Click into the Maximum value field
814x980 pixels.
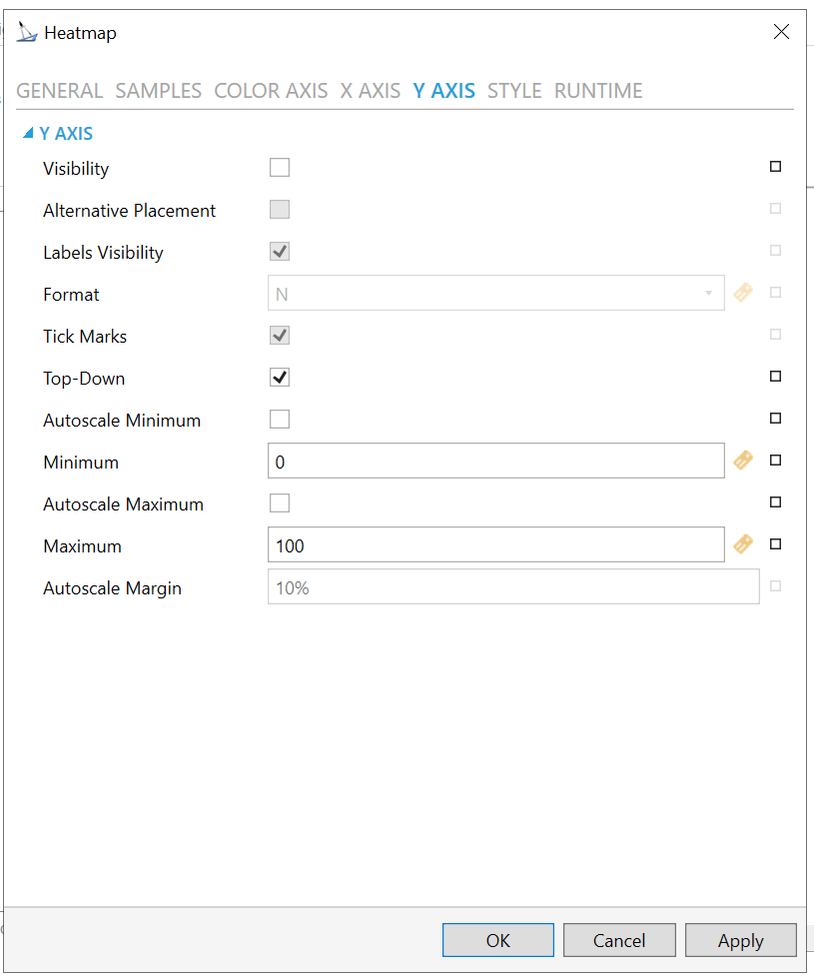click(495, 545)
